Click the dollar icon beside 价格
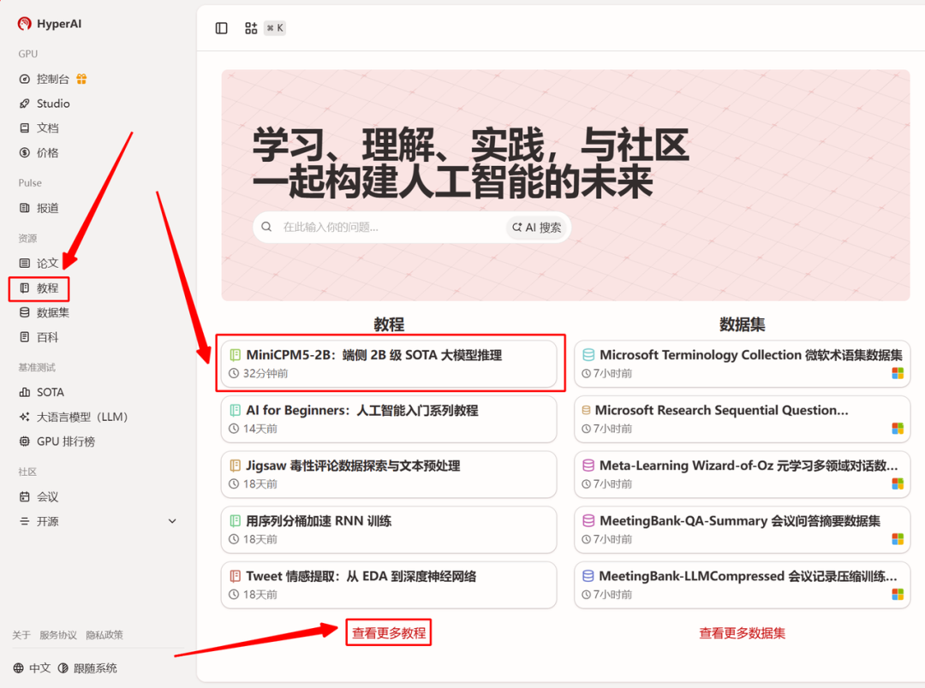This screenshot has height=688, width=925. coord(24,152)
